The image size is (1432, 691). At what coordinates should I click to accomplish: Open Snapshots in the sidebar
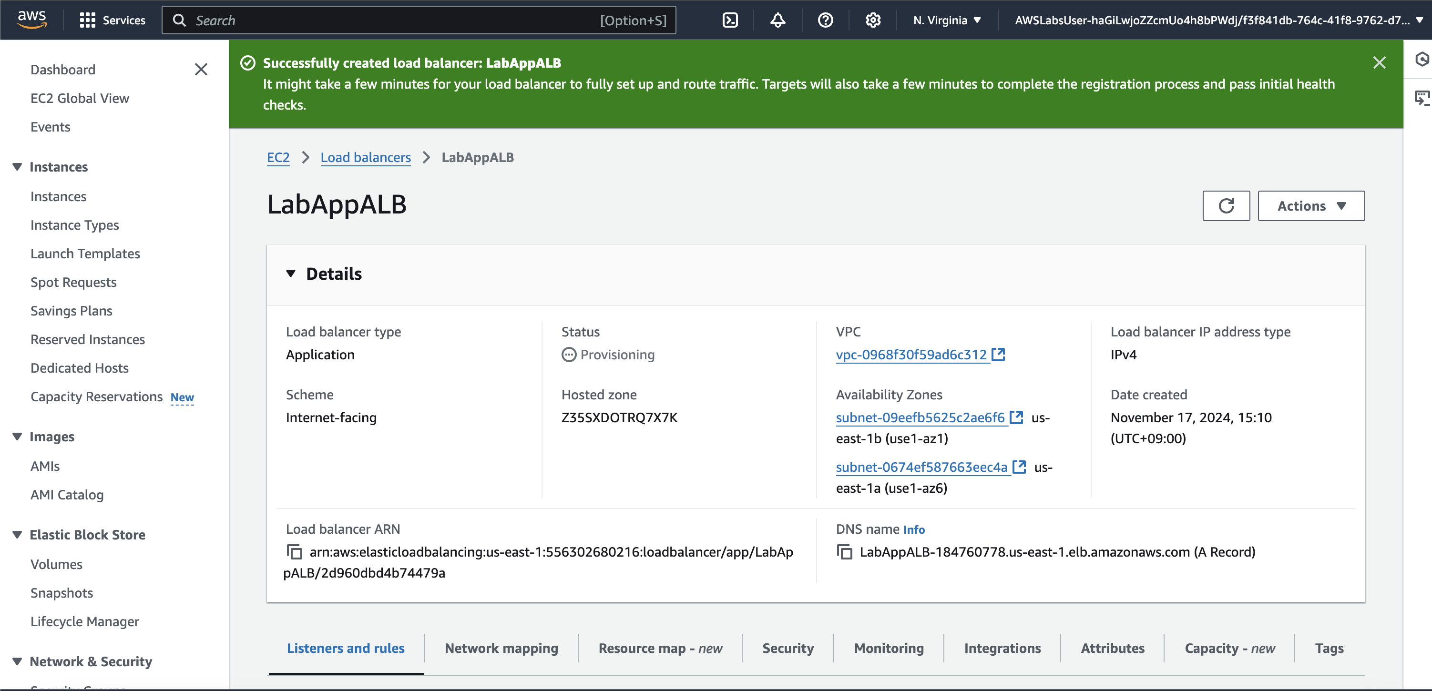pos(61,593)
